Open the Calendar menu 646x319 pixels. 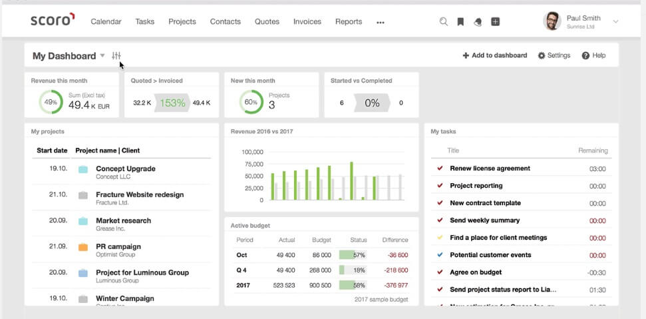[x=106, y=22]
